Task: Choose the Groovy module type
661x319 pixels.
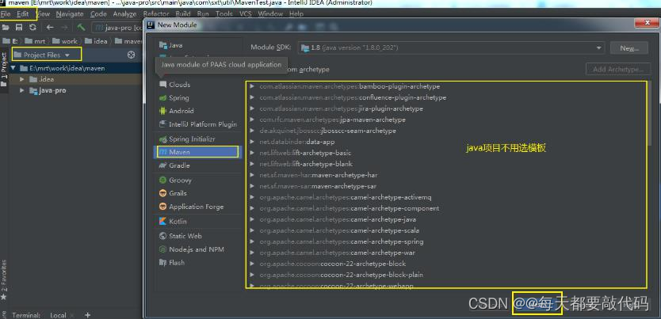Action: 175,180
